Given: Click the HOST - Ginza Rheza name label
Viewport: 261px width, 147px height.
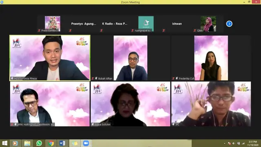Looking at the screenshot, I should coord(25,78).
